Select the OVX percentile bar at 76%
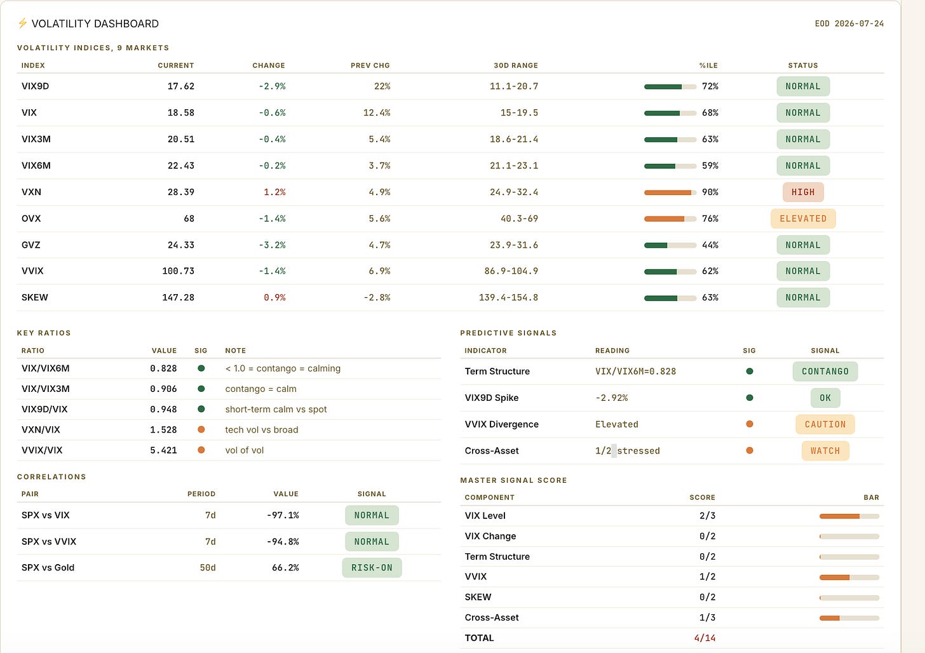The image size is (925, 653). 670,219
